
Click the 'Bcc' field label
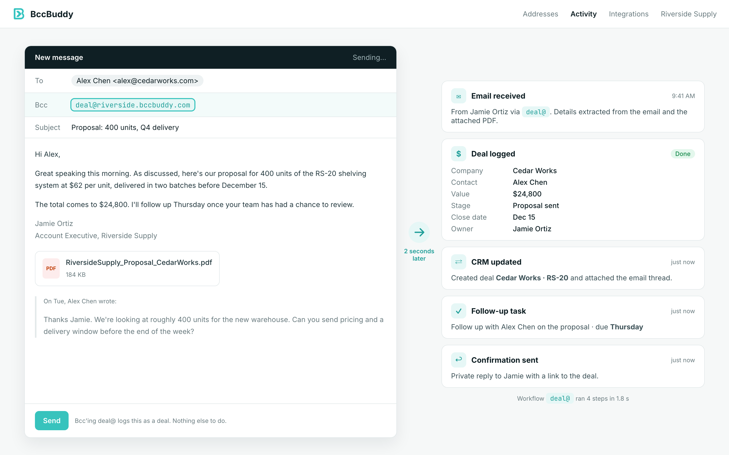(x=41, y=105)
